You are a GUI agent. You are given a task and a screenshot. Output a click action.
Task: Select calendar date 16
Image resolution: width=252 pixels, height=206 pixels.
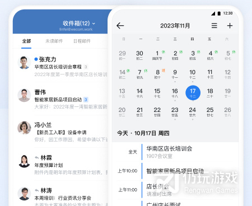pos(175,93)
